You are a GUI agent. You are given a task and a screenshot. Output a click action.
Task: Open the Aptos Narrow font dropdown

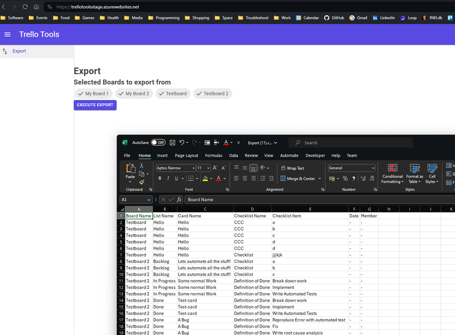tap(194, 168)
